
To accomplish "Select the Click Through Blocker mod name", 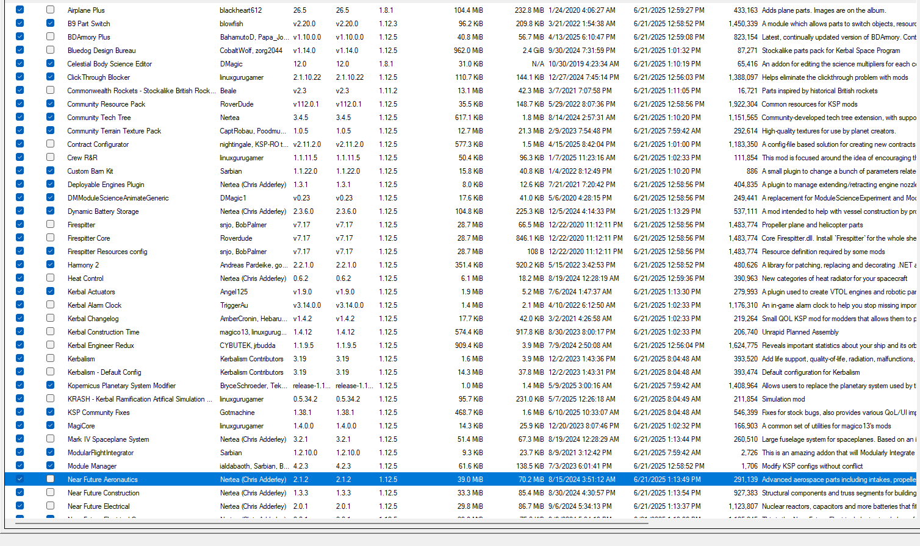I will point(98,77).
